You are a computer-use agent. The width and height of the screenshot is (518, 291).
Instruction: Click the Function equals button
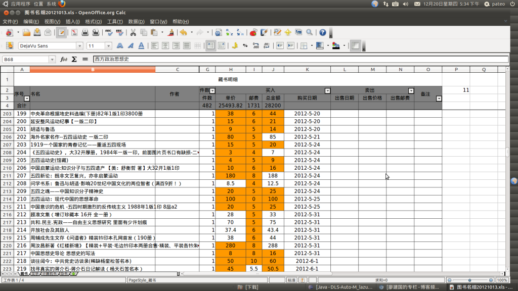(x=85, y=60)
